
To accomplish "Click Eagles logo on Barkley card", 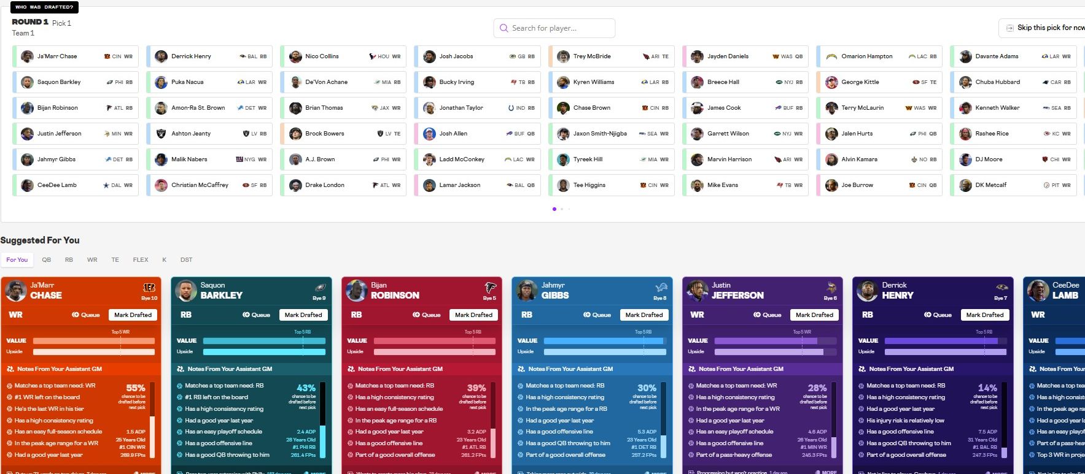I will click(320, 287).
